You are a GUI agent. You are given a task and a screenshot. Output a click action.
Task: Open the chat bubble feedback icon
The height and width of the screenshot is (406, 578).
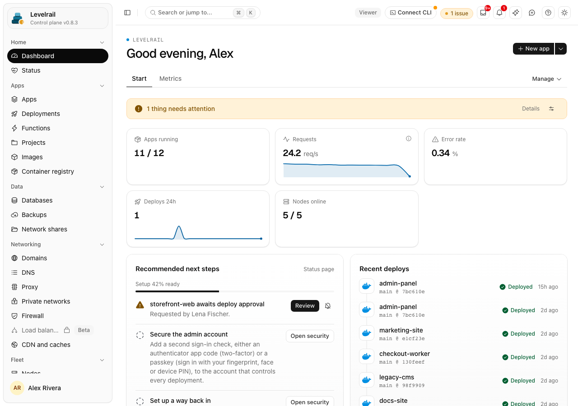click(532, 13)
